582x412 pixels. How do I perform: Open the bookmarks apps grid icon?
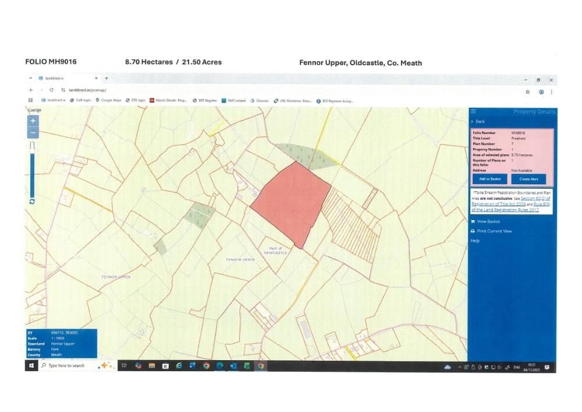[31, 100]
